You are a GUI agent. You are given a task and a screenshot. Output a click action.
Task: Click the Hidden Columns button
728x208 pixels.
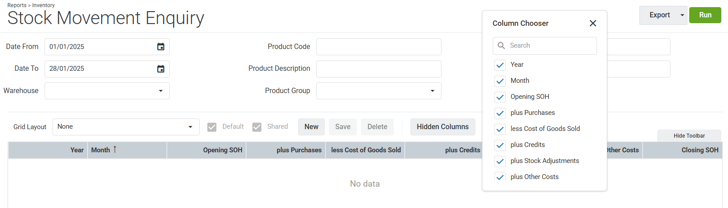coord(442,127)
